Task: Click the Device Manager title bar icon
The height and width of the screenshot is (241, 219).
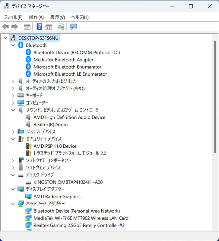Action: pos(6,6)
